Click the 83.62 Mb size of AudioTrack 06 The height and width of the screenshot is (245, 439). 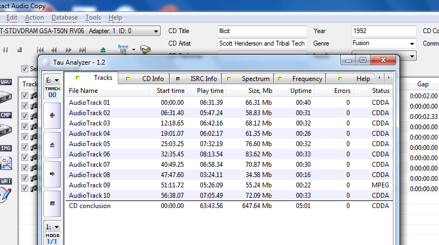tap(258, 154)
